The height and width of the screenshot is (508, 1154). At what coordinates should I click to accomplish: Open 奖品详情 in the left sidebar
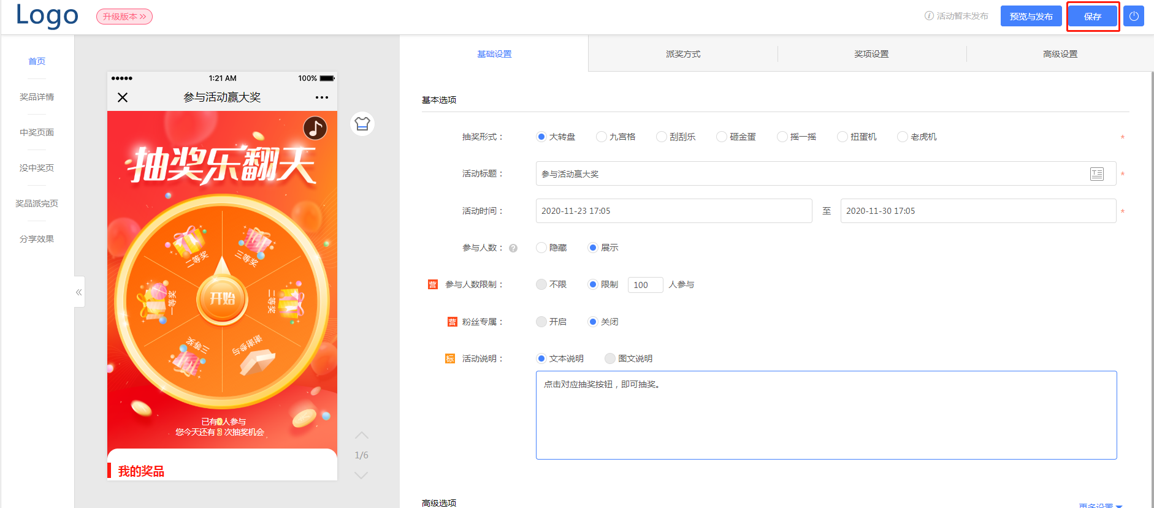coord(37,97)
